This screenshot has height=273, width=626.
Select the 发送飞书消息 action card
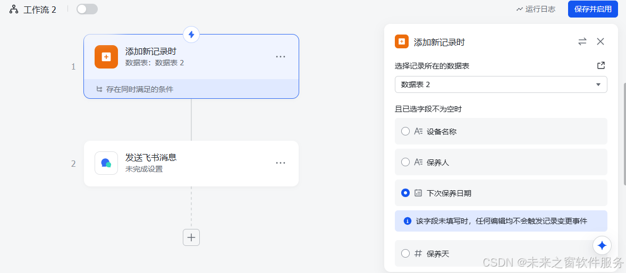click(x=191, y=163)
